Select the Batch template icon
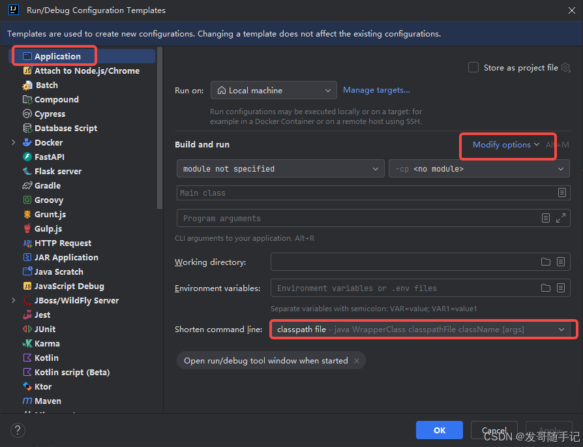The width and height of the screenshot is (583, 447). (27, 85)
